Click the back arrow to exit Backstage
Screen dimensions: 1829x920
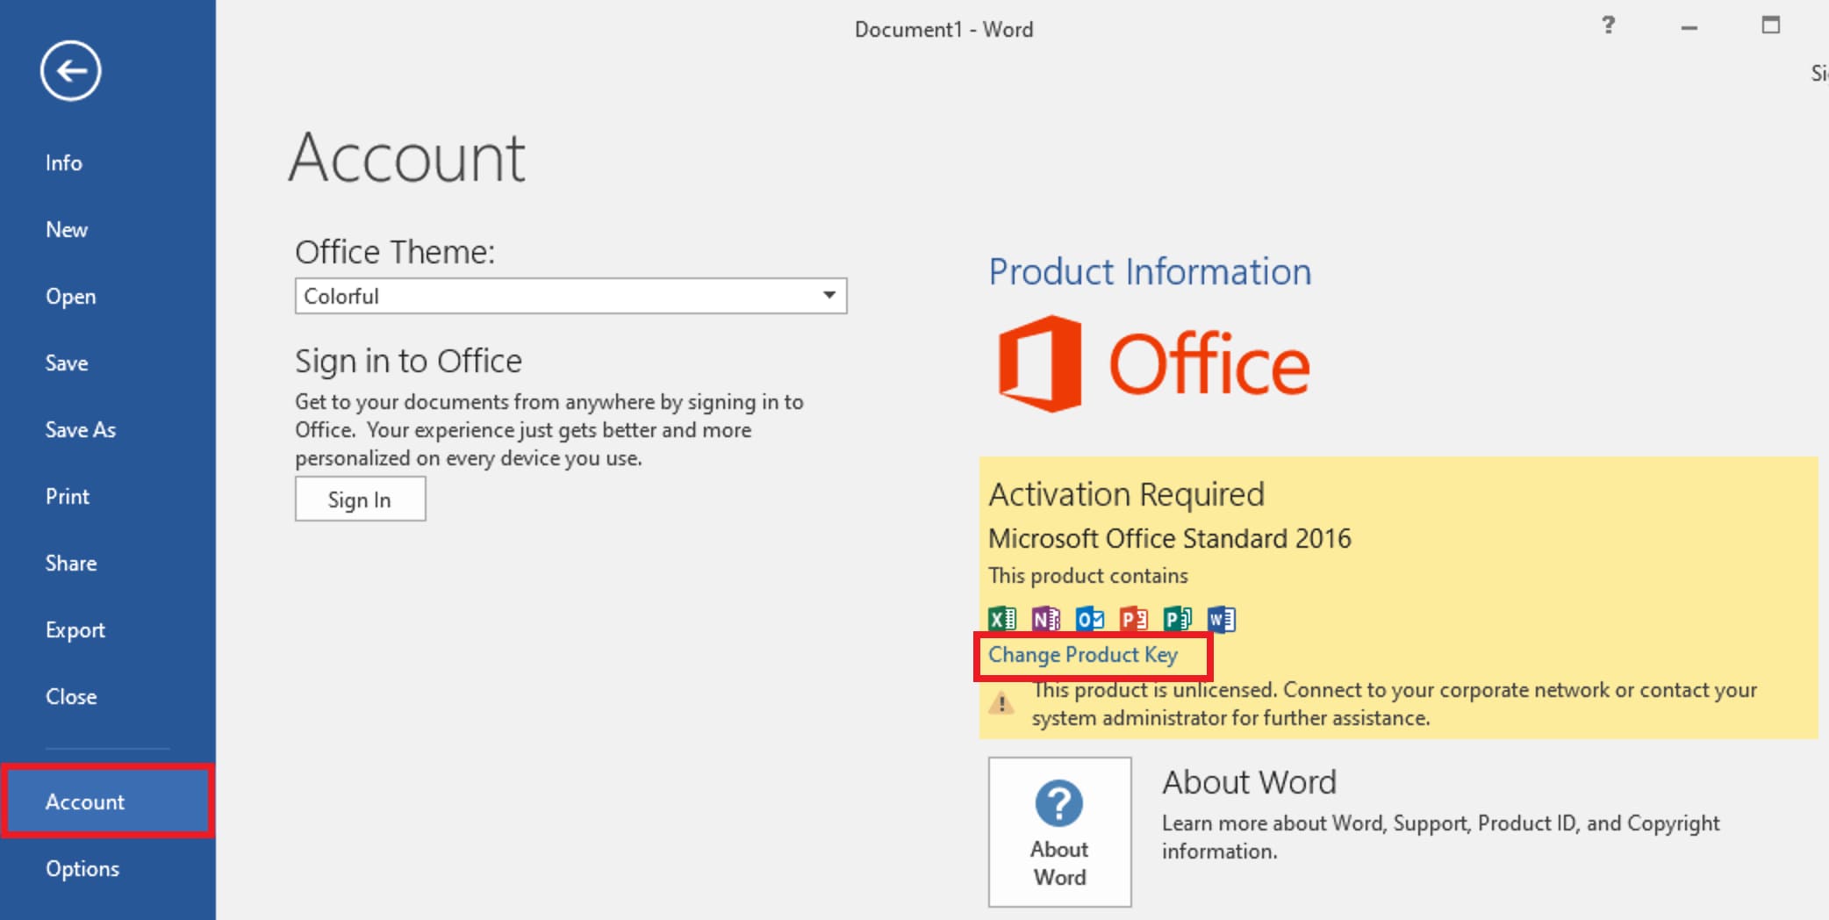(70, 70)
